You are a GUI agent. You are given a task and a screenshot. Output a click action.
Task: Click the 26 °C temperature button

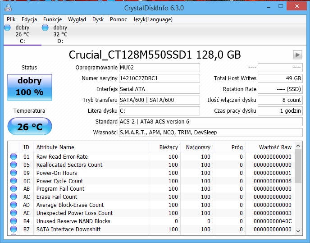(x=30, y=126)
